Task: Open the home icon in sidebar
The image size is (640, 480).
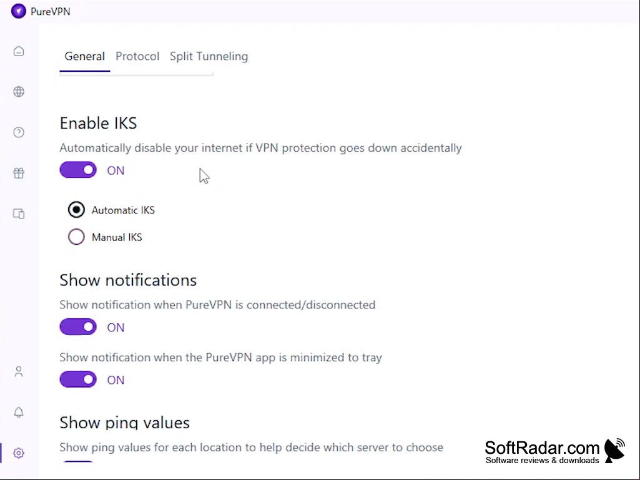Action: point(19,51)
